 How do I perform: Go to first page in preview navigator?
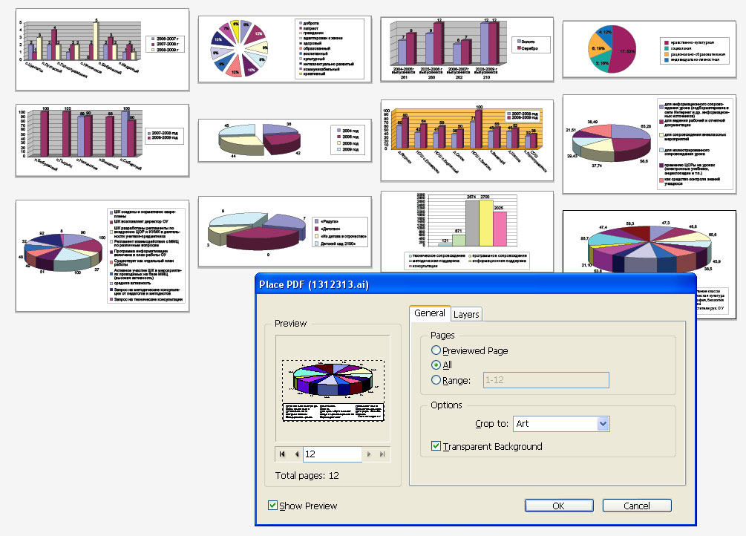click(x=282, y=454)
